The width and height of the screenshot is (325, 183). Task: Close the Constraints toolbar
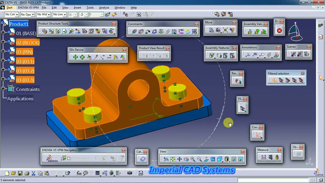tap(197, 24)
